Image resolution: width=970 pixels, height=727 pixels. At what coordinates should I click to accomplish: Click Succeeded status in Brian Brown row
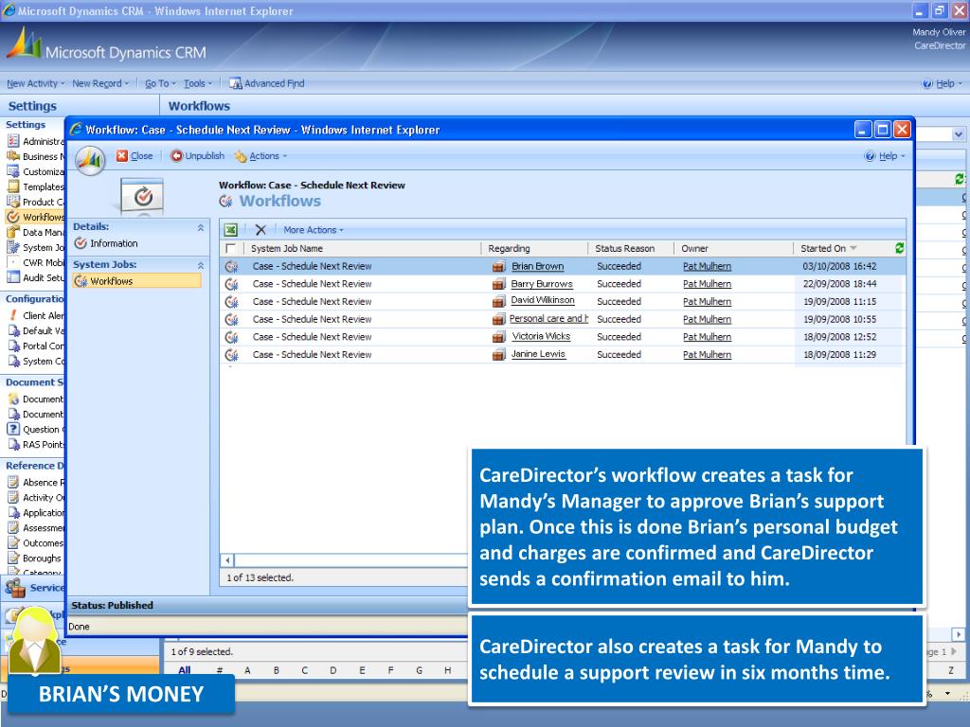point(619,266)
